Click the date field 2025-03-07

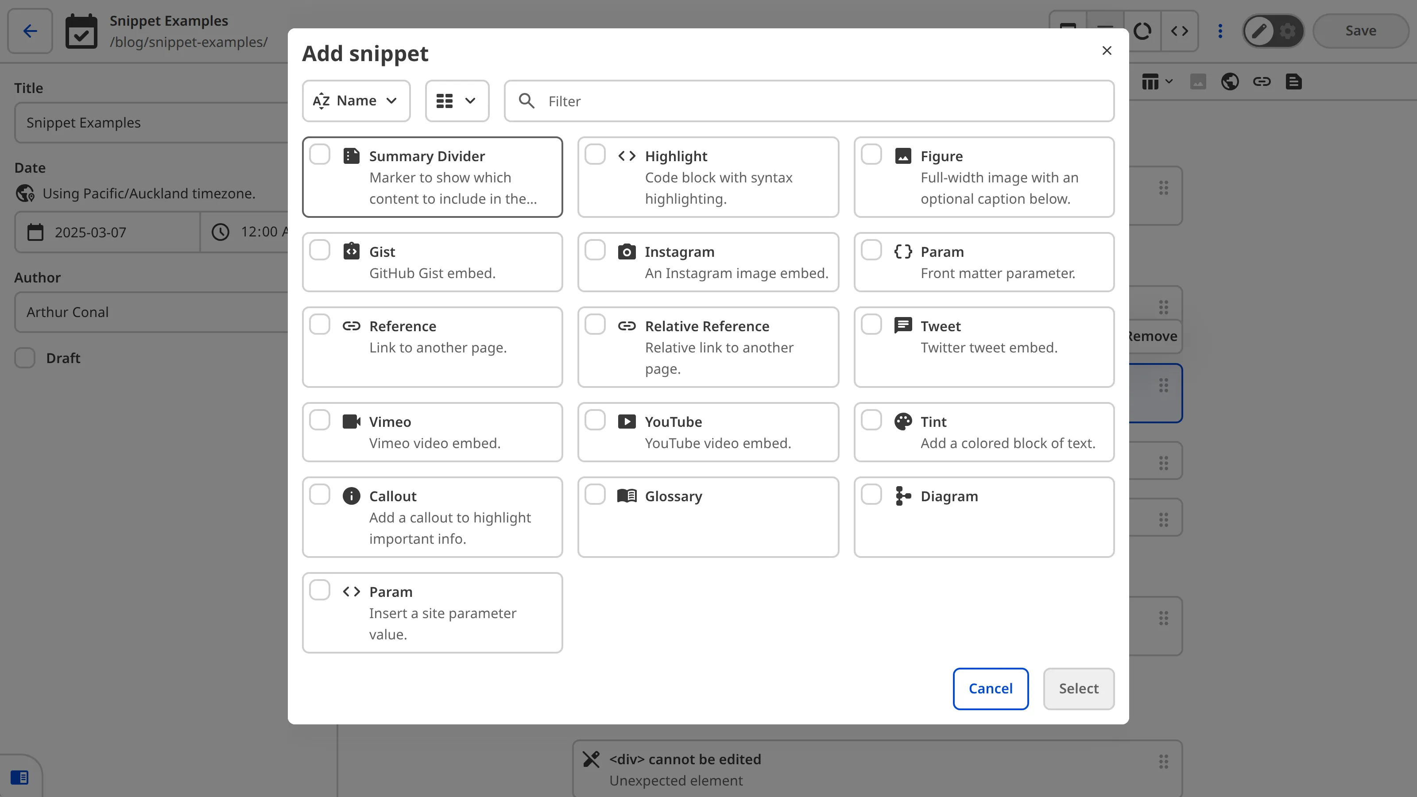tap(107, 232)
